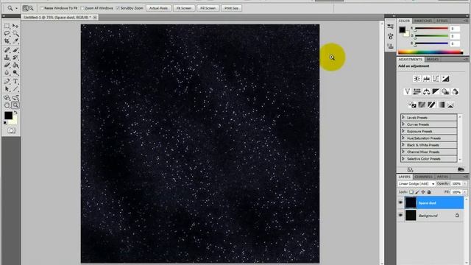This screenshot has width=471, height=265.
Task: Add a Black & White adjustment
Action: 436,91
